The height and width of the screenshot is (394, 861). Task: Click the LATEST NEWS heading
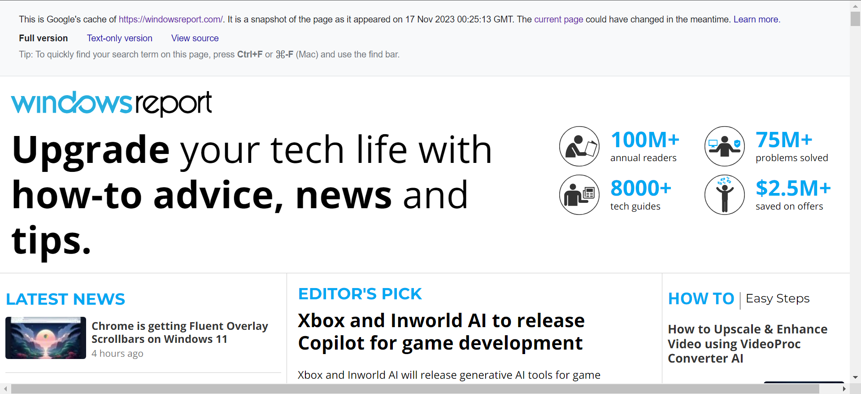(x=65, y=299)
